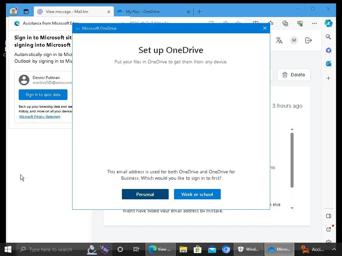Open Windows Start menu

(8, 249)
